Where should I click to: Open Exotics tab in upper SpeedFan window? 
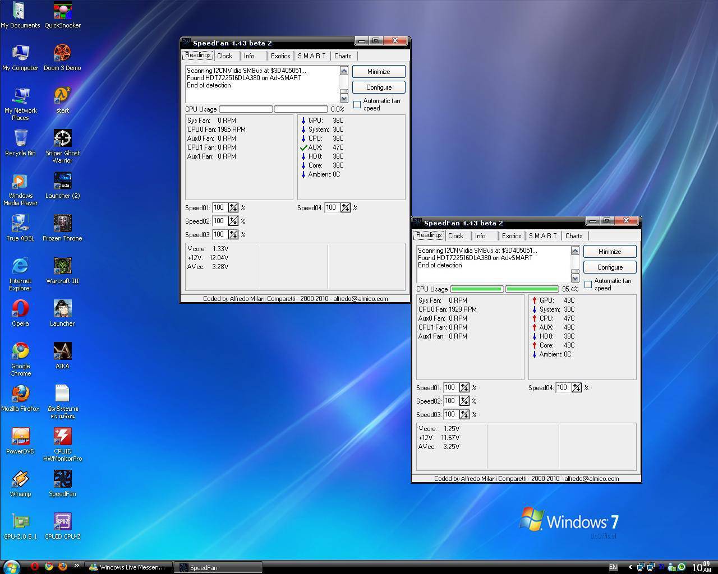tap(280, 56)
